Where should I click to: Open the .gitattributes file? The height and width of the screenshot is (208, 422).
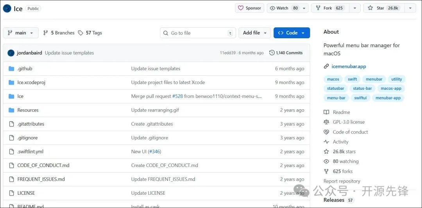(31, 124)
